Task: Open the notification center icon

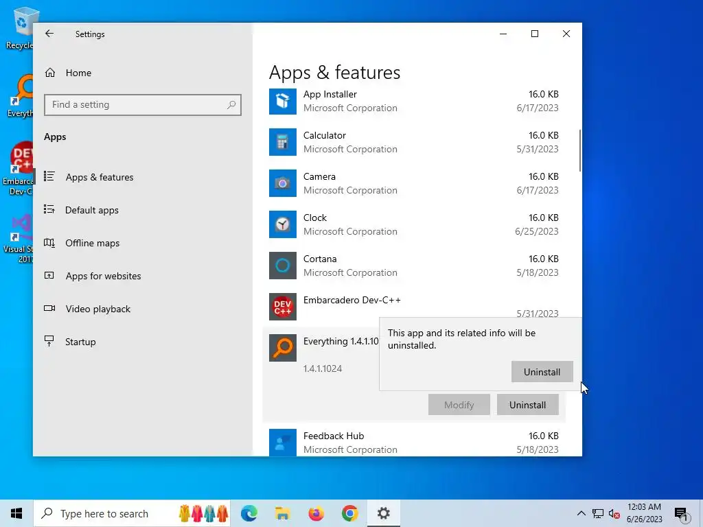Action: point(681,515)
